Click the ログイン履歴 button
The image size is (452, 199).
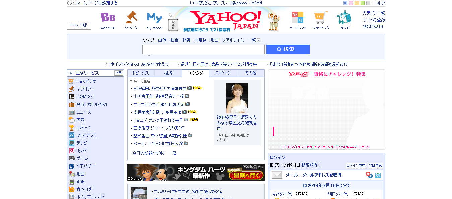(x=356, y=166)
